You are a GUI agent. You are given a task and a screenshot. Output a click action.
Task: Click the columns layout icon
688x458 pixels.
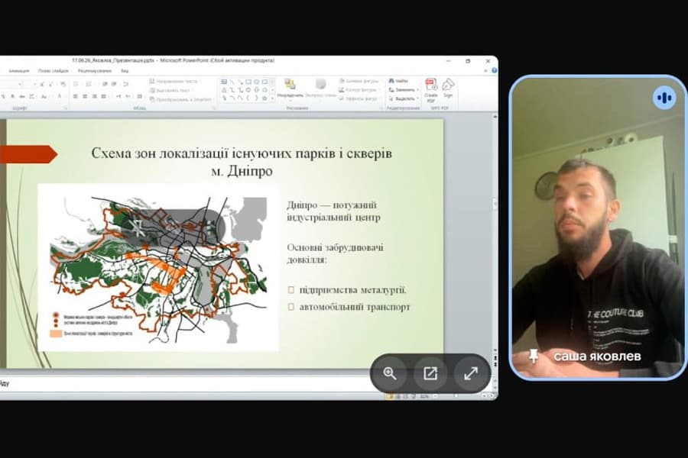coord(140,96)
